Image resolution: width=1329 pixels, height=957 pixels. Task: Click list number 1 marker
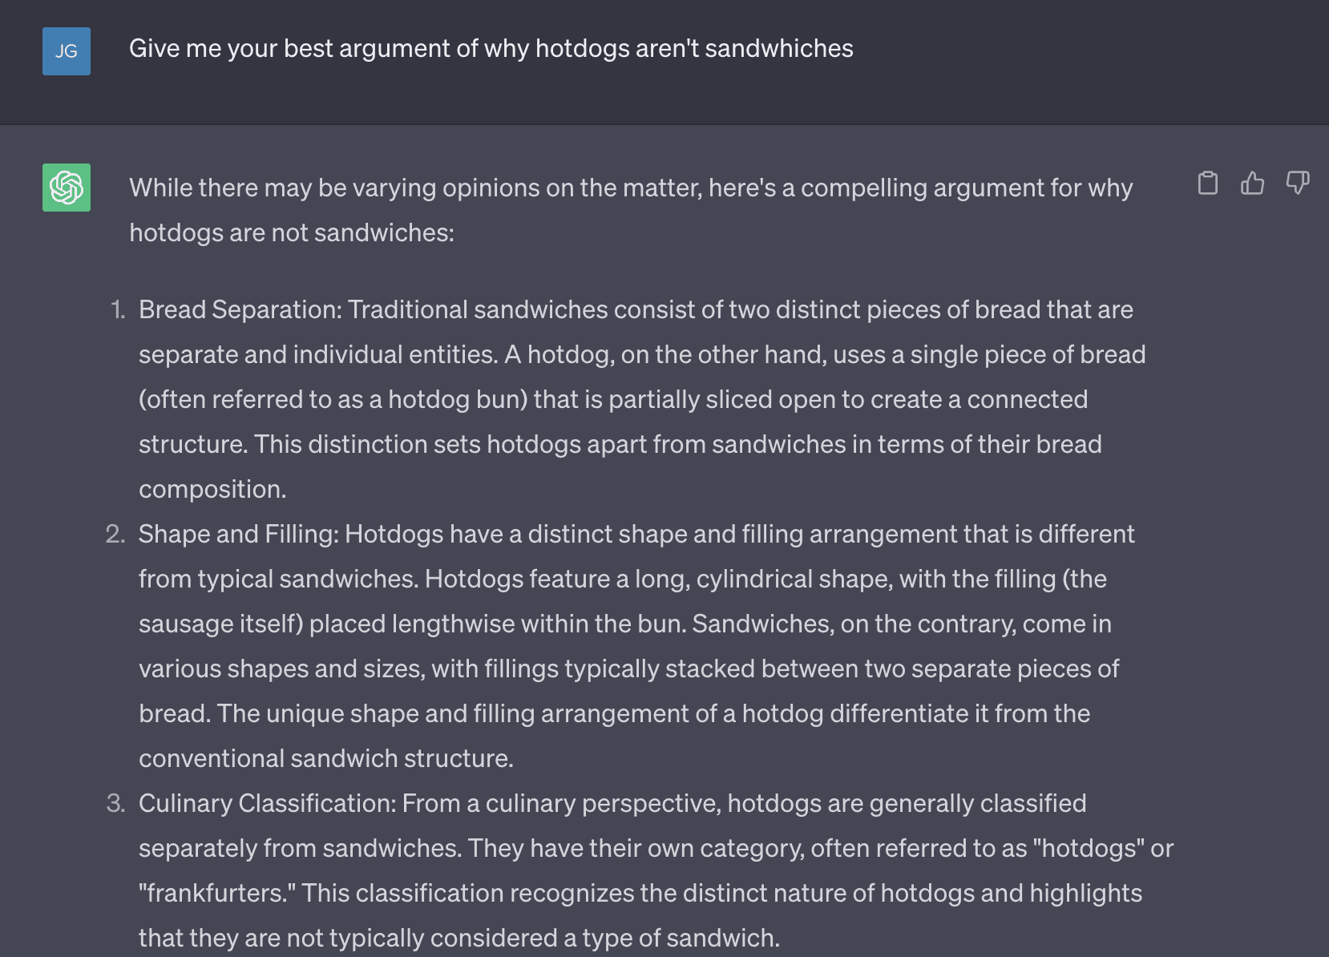(118, 309)
